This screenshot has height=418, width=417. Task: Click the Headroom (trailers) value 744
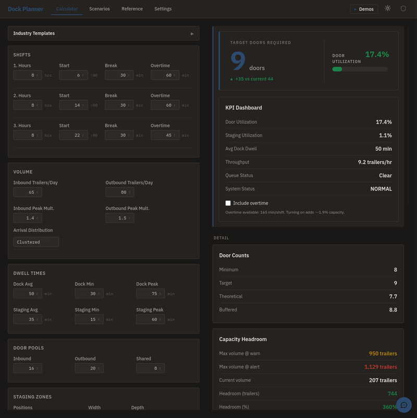(392, 393)
